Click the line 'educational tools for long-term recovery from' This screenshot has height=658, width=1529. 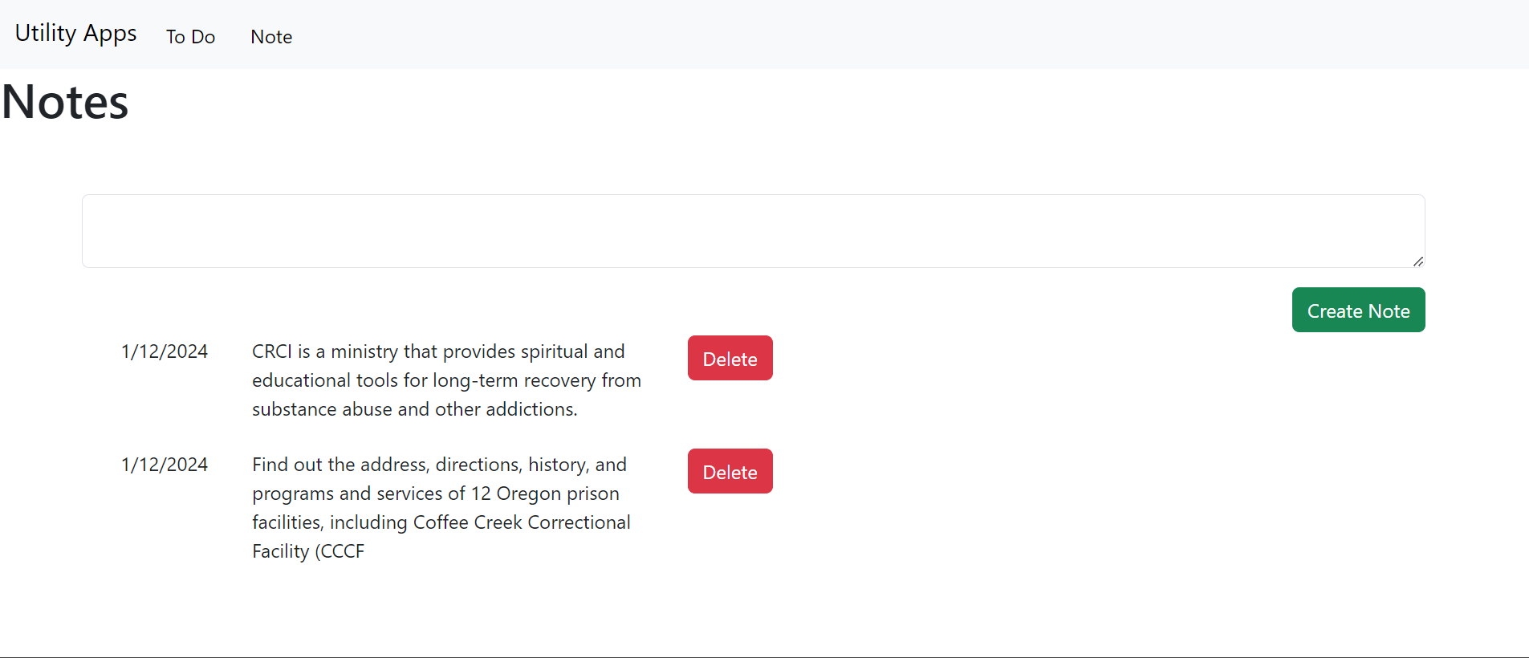point(446,380)
